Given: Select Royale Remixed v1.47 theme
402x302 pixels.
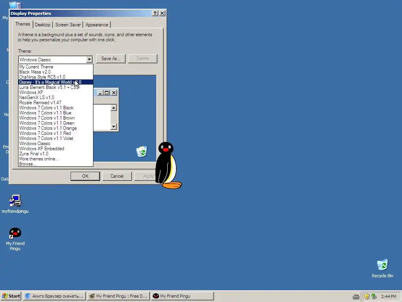Looking at the screenshot, I should [x=56, y=103].
